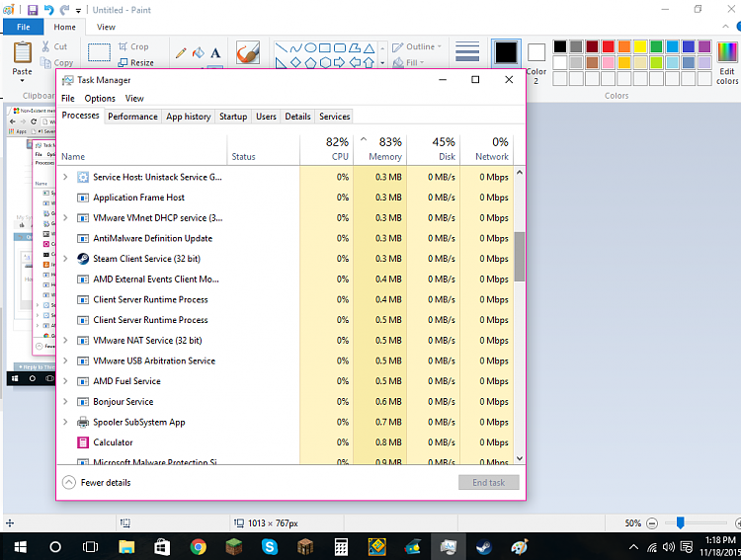
Task: Pick the yellow color swatch
Action: (x=640, y=46)
